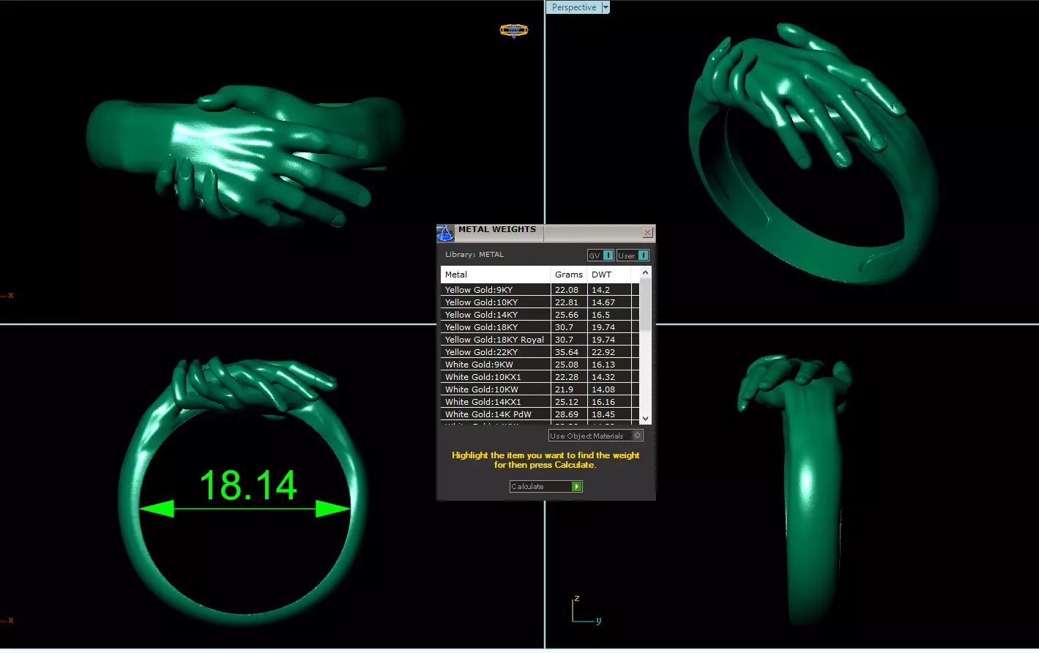1039x653 pixels.
Task: Click the right arrowhead of the 18.14 dimension
Action: [x=333, y=509]
